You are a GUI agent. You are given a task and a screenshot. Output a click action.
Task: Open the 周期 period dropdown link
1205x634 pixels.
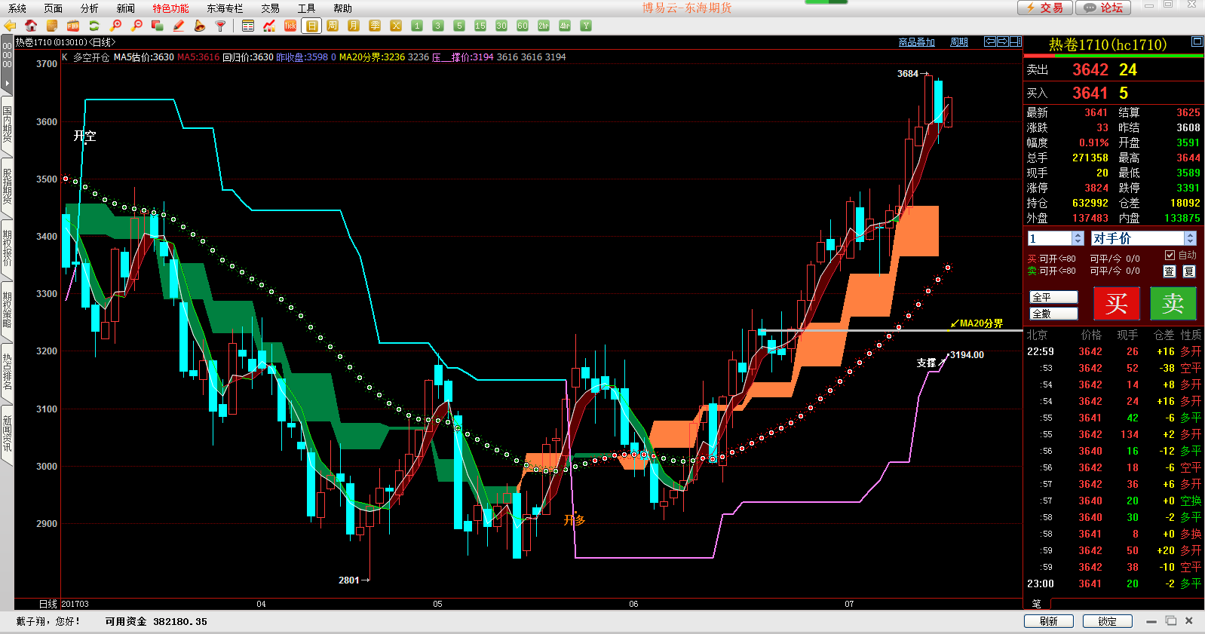[958, 42]
